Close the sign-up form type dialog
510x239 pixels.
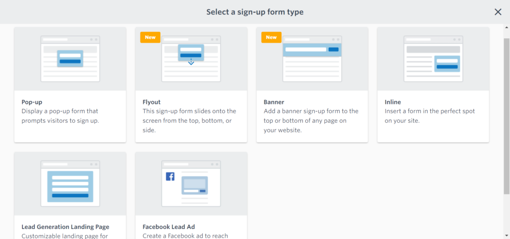(x=498, y=12)
